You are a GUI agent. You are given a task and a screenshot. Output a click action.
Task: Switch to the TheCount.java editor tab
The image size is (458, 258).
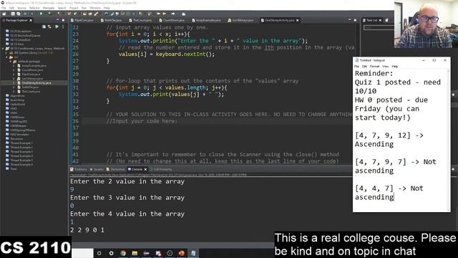tap(140, 20)
